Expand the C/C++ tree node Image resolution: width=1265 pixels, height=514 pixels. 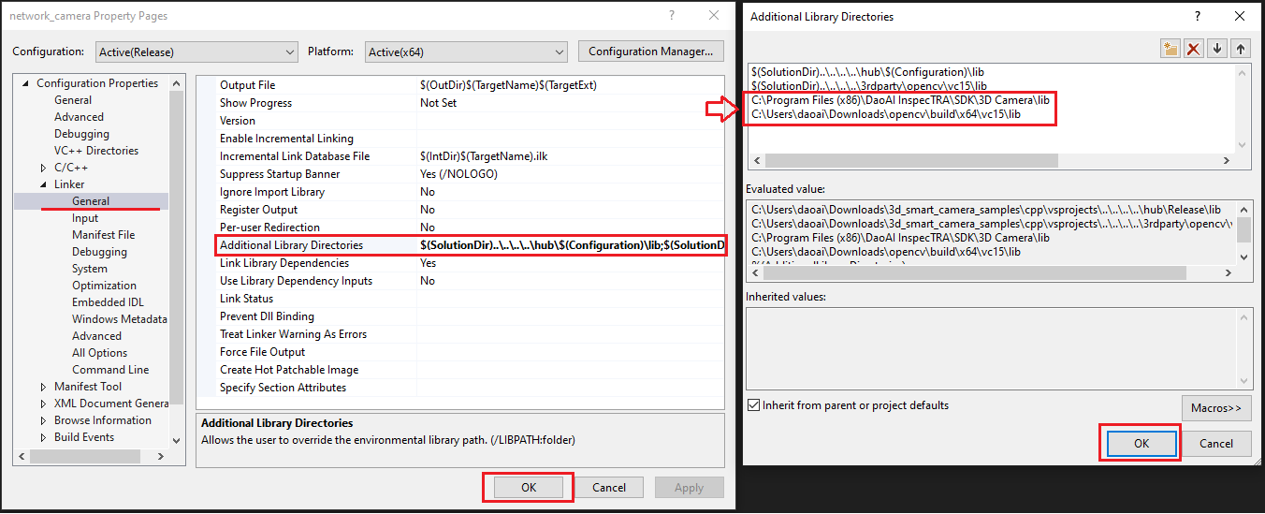pos(43,168)
